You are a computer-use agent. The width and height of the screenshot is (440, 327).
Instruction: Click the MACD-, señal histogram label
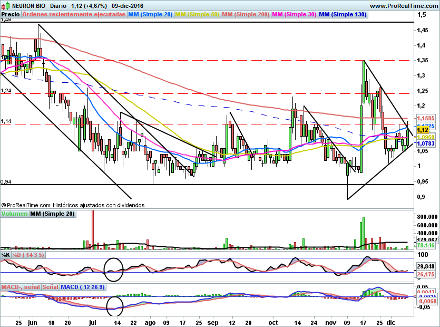click(21, 287)
